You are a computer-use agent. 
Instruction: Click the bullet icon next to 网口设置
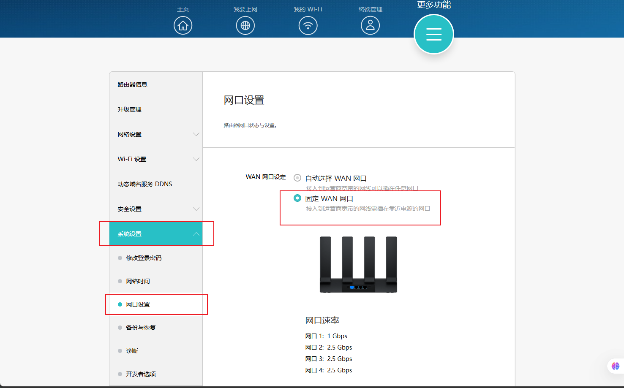120,304
